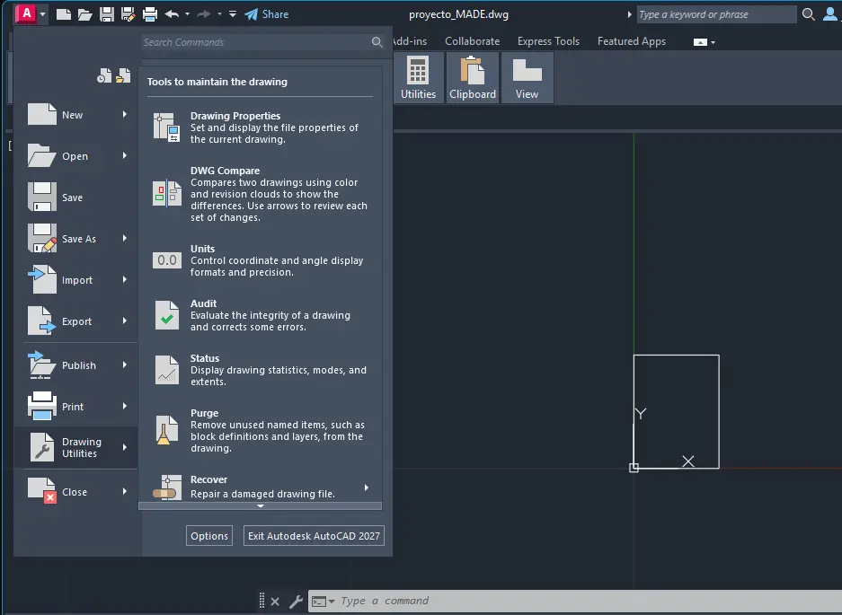This screenshot has height=615, width=842.
Task: Click the Recover bandage icon
Action: [x=166, y=488]
